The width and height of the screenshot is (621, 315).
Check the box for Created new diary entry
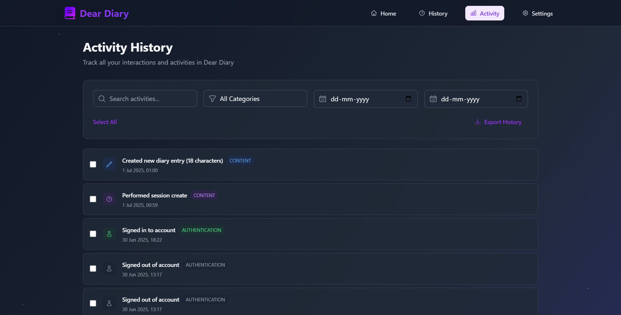pos(93,164)
